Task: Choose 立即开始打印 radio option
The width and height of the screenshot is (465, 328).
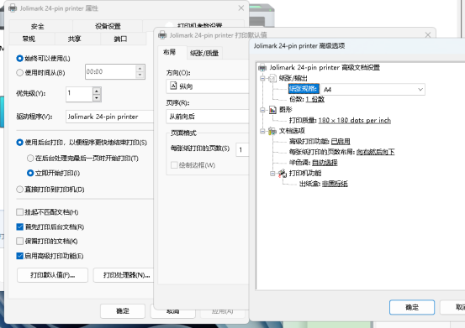Action: click(x=30, y=173)
